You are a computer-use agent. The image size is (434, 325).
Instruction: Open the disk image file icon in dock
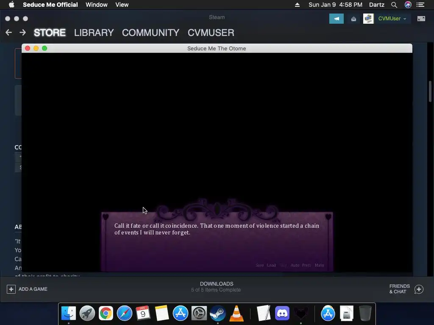(x=347, y=314)
